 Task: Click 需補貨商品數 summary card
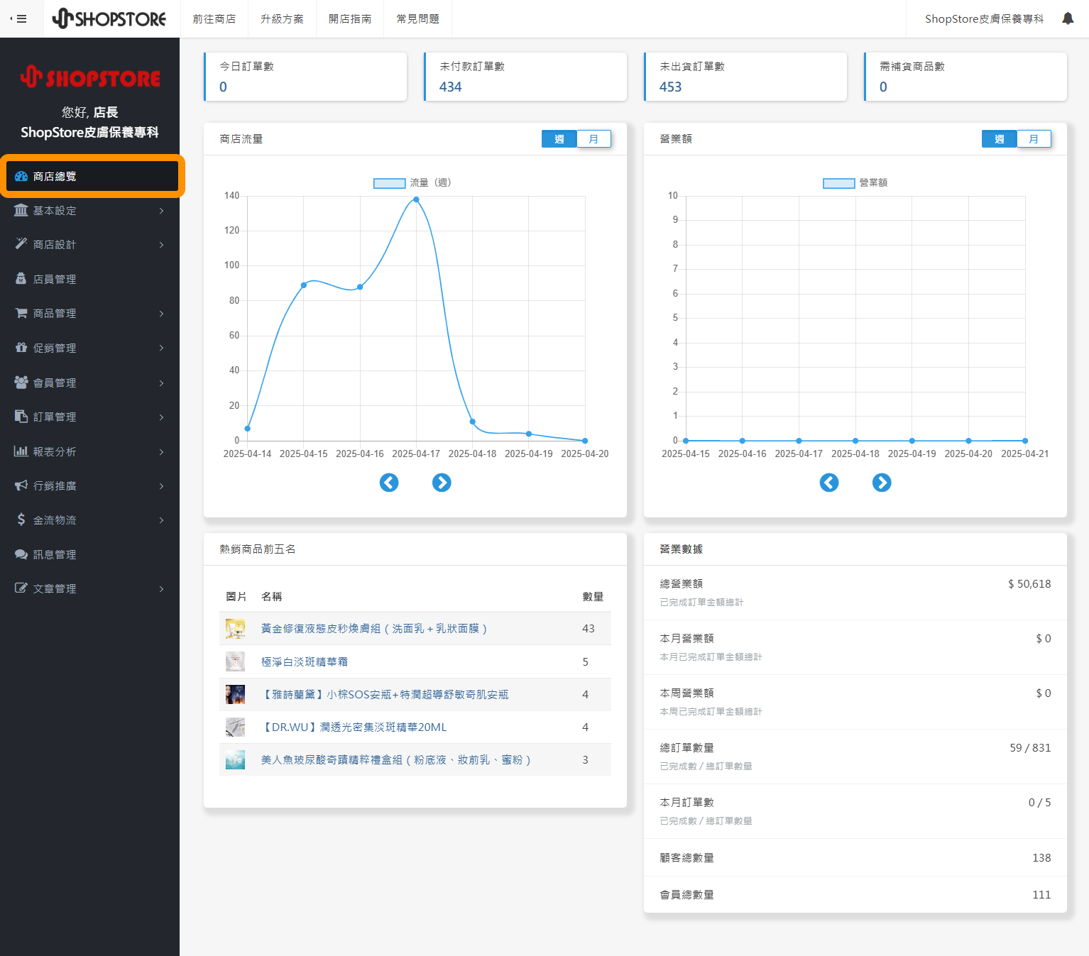[965, 77]
